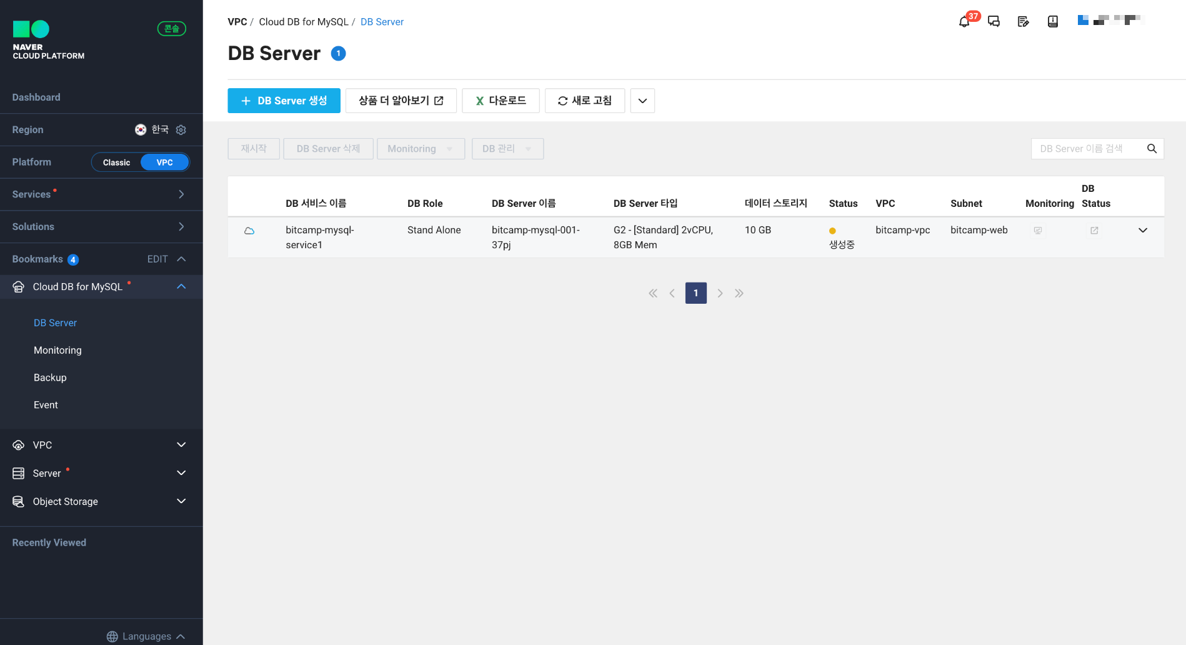Click the 생성중 status indicator
The image size is (1186, 645).
pyautogui.click(x=842, y=238)
